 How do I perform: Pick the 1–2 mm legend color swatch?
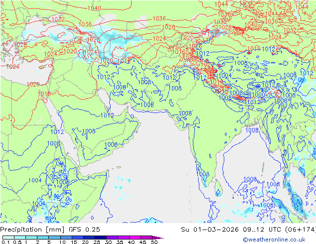tap(31, 238)
